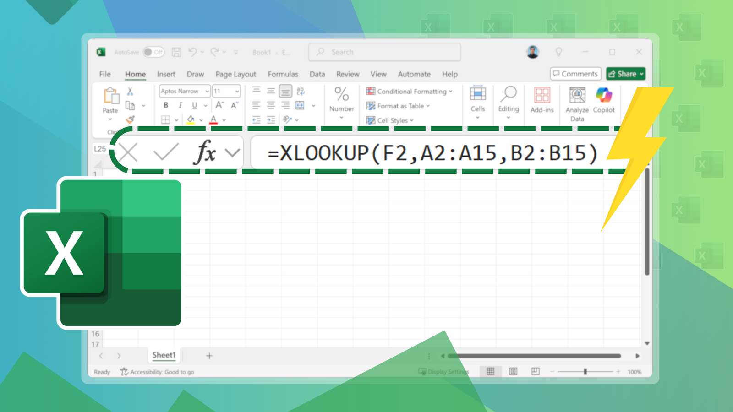
Task: Switch to Normal view in the status bar
Action: click(491, 371)
